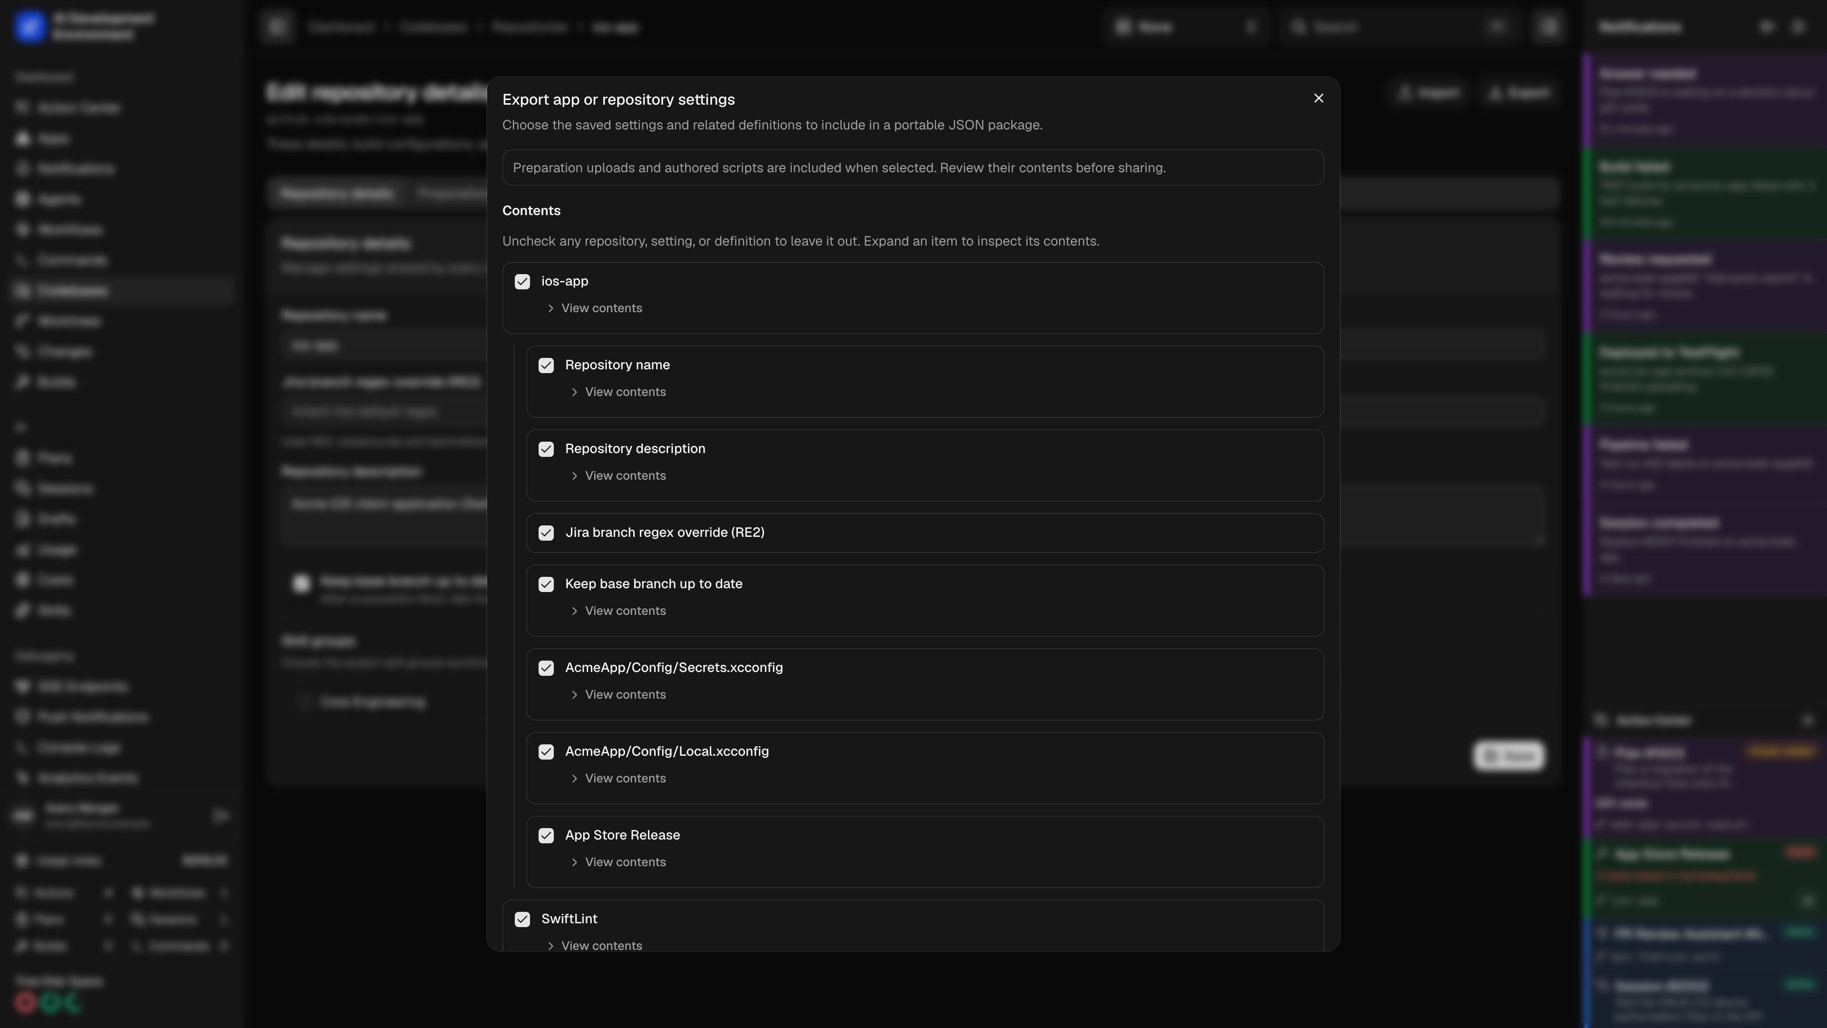Uncheck the ios-app repository checkbox
This screenshot has height=1028, width=1827.
click(522, 282)
